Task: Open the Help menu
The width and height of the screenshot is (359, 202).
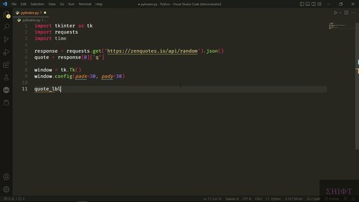Action: [x=99, y=4]
